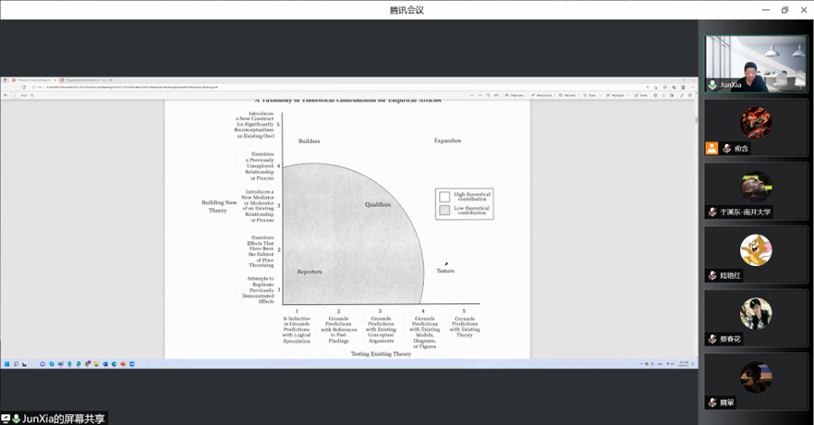Click the Low theoretical contribution legend box
Image resolution: width=814 pixels, height=425 pixels.
(x=444, y=210)
